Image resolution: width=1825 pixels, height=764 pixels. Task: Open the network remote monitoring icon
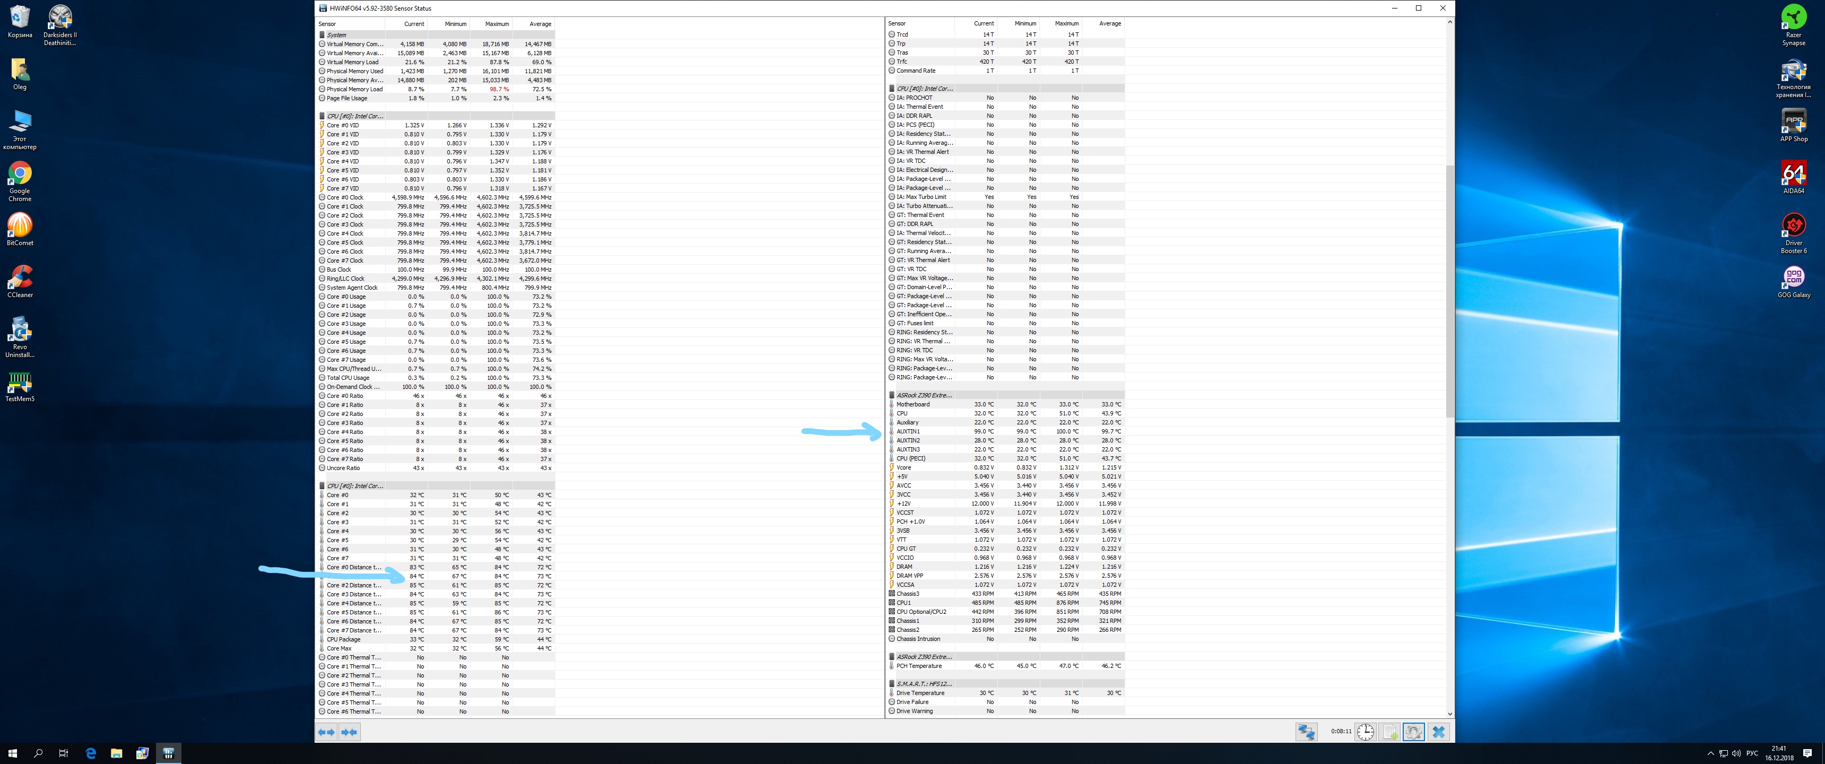click(x=1306, y=732)
